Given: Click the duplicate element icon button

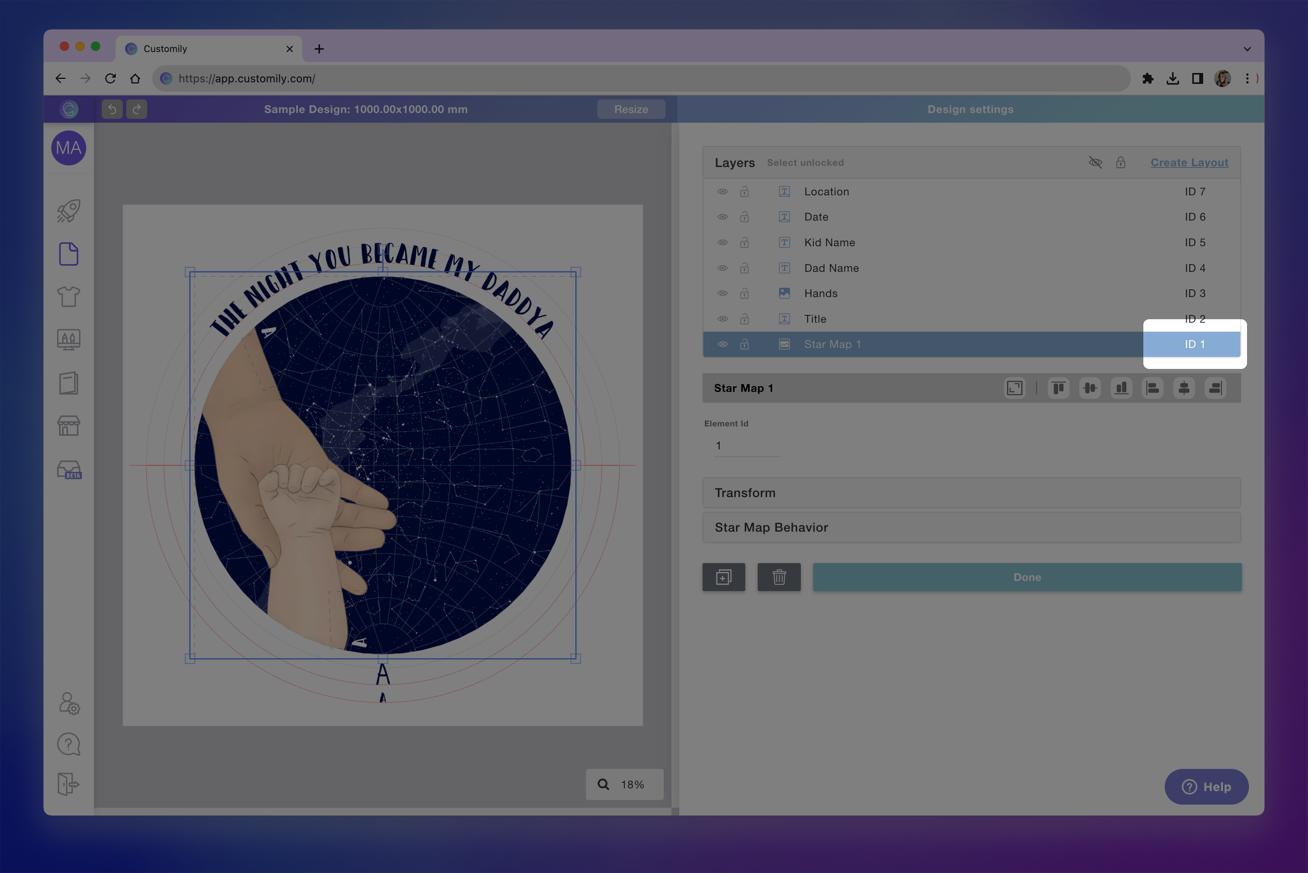Looking at the screenshot, I should point(724,577).
